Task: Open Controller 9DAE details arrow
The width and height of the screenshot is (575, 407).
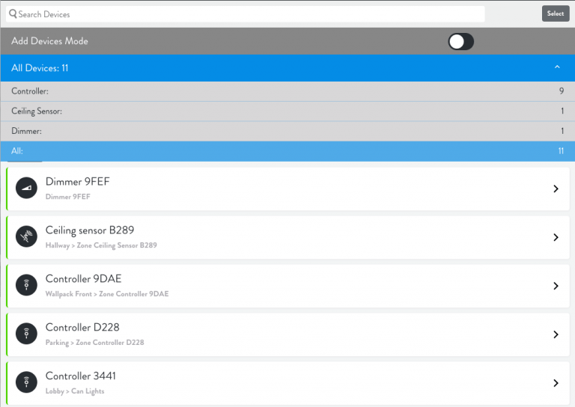Action: coord(556,287)
